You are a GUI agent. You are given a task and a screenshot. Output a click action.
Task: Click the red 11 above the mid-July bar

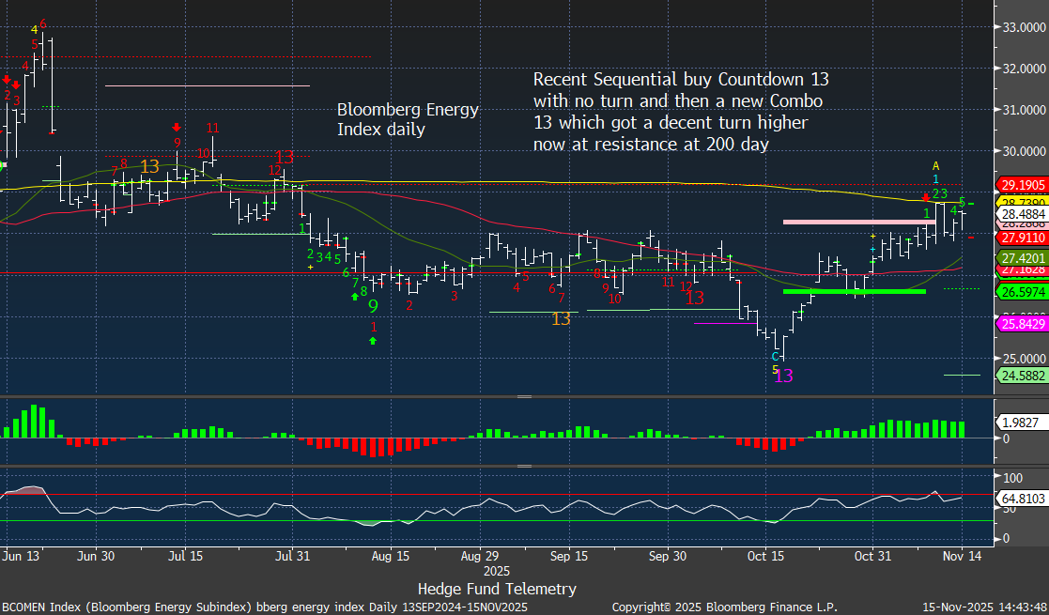[213, 128]
